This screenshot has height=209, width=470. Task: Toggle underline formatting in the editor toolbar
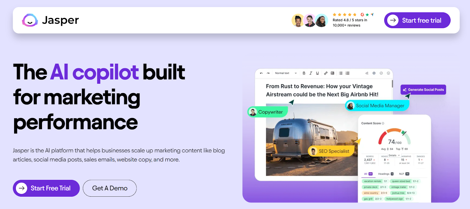317,73
